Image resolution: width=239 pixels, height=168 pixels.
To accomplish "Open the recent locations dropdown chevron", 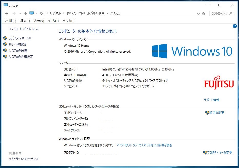I will click(x=20, y=14).
